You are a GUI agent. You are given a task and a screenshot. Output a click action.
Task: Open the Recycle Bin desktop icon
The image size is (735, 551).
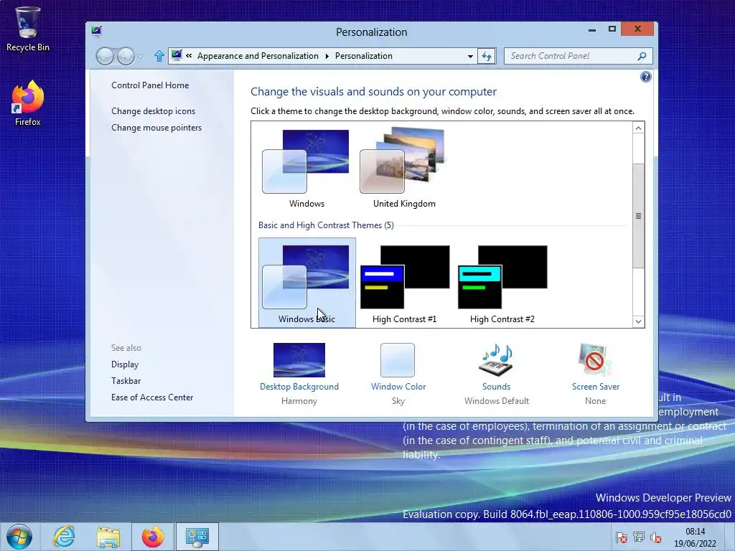(x=28, y=29)
